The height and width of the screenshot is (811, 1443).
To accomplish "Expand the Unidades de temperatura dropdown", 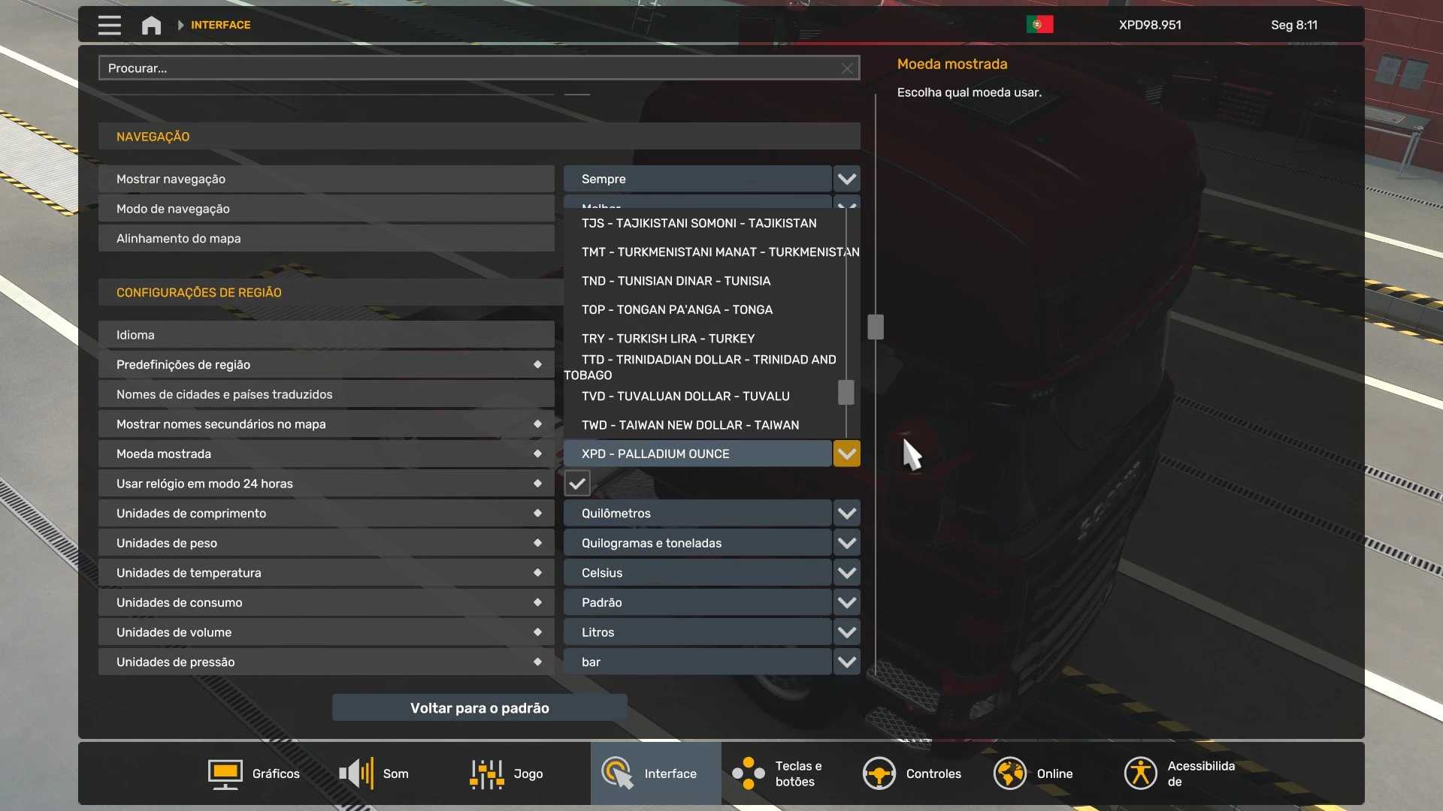I will [x=846, y=573].
